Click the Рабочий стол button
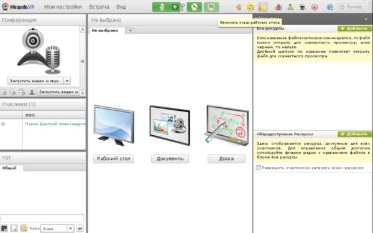The height and width of the screenshot is (233, 373). (114, 159)
